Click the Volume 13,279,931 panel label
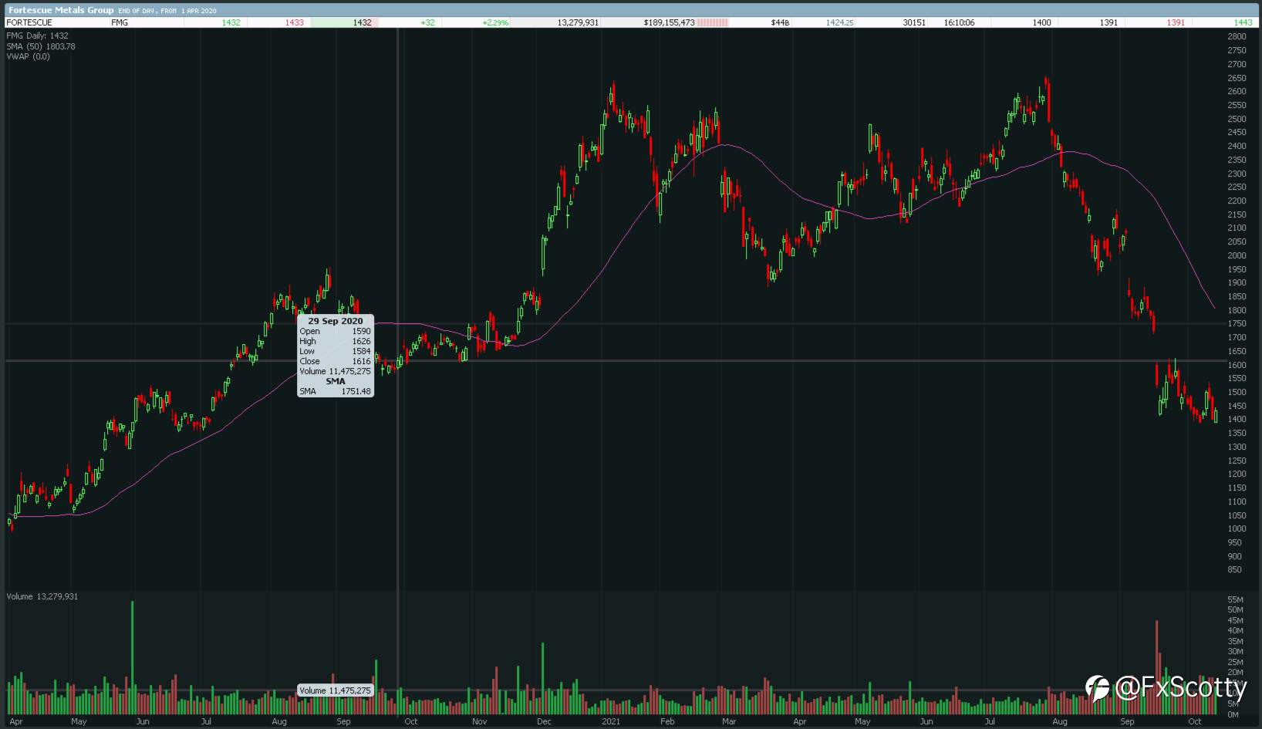1262x729 pixels. tap(42, 596)
